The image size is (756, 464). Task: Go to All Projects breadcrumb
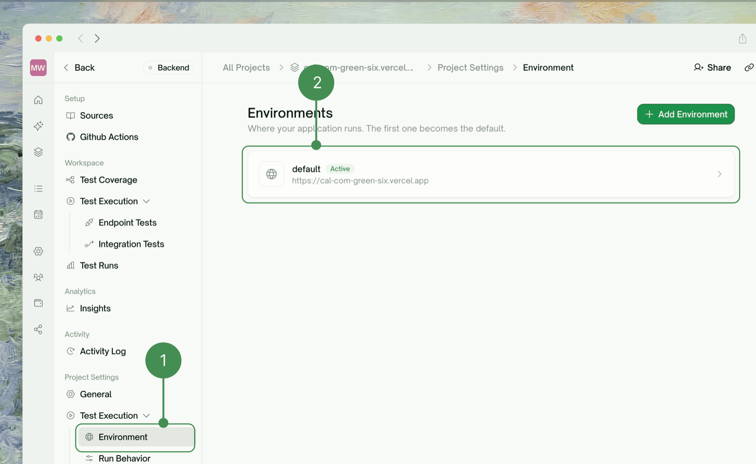[x=246, y=68]
